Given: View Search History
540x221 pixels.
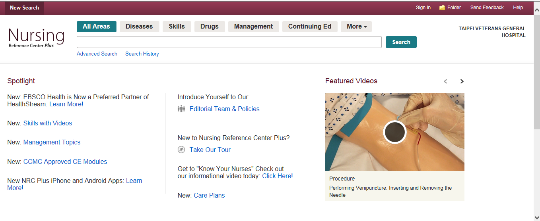Looking at the screenshot, I should click(142, 54).
